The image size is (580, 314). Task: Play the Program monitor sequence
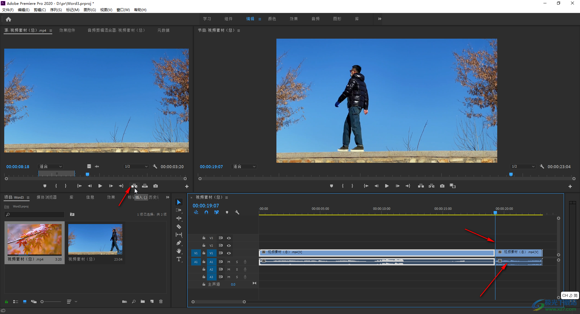click(x=387, y=186)
